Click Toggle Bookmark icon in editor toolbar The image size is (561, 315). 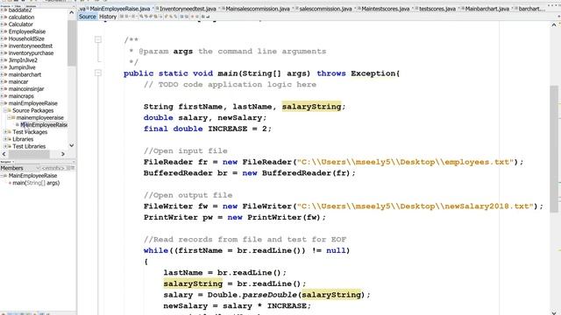coord(175,17)
